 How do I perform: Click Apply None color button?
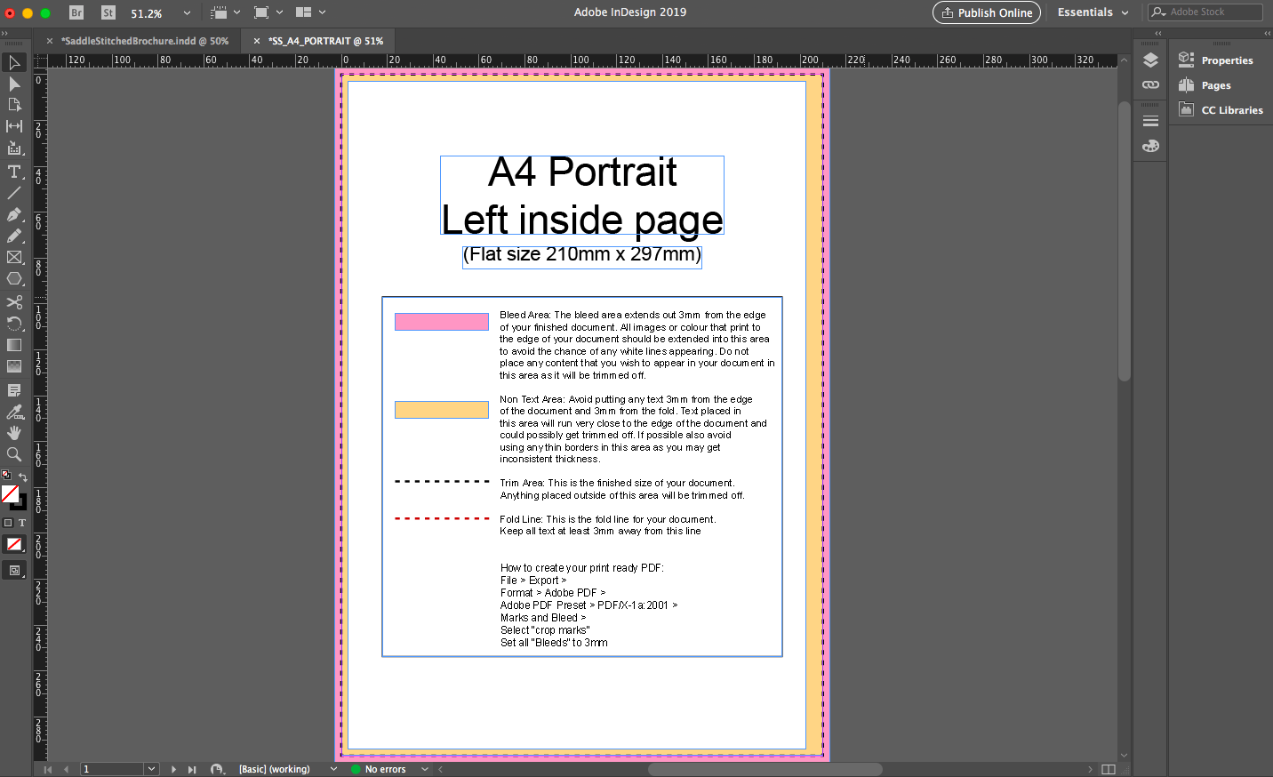coord(14,544)
